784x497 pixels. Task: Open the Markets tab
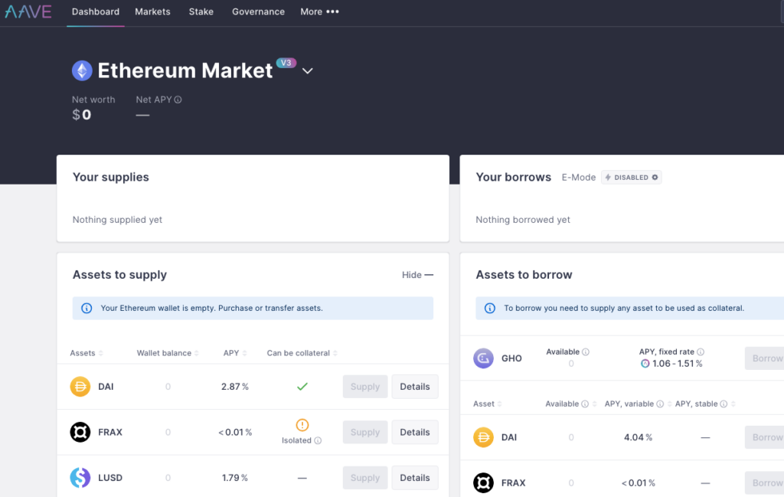click(152, 11)
